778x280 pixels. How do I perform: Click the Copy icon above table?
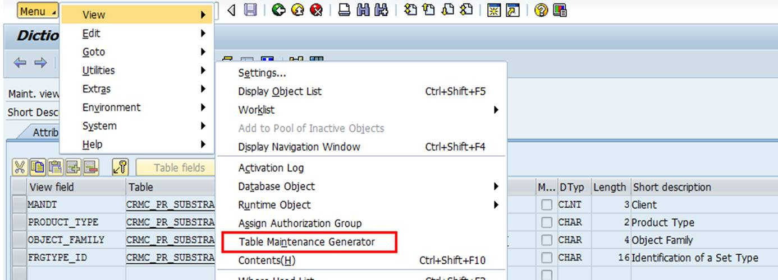pos(38,167)
